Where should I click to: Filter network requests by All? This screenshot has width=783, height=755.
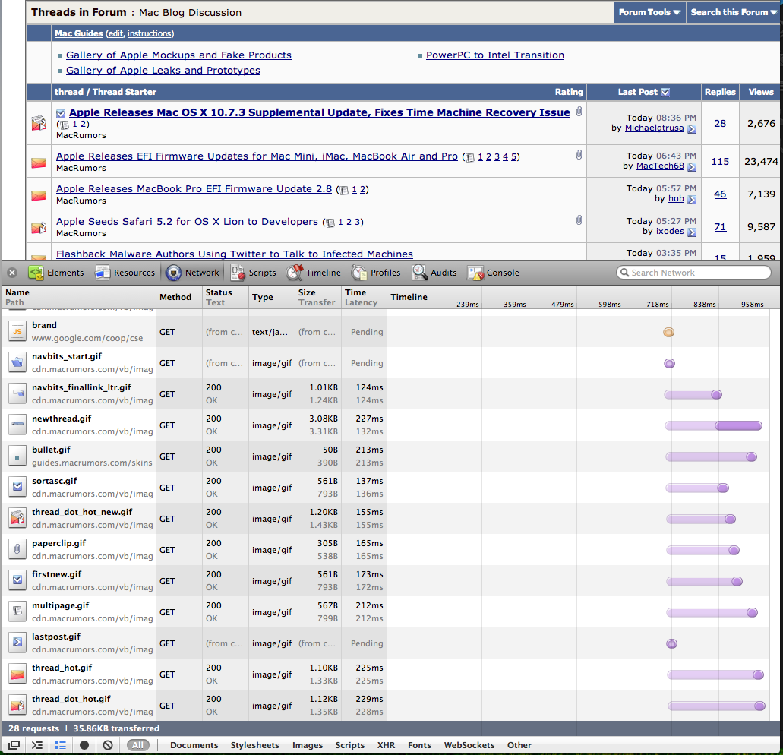(137, 745)
